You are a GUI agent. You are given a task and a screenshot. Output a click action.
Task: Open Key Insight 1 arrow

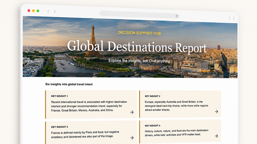pos(132,112)
